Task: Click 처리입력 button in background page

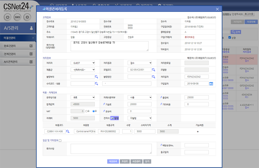Action: tap(238, 22)
